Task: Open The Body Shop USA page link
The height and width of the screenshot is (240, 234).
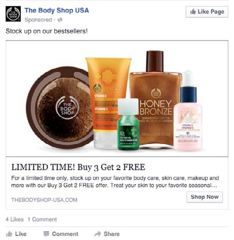Action: coord(57,10)
